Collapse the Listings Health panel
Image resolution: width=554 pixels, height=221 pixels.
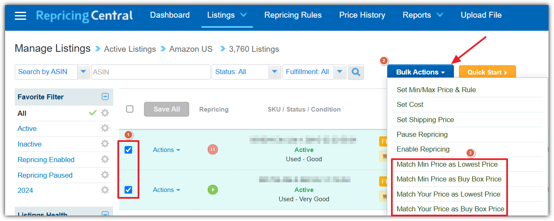coord(105,215)
